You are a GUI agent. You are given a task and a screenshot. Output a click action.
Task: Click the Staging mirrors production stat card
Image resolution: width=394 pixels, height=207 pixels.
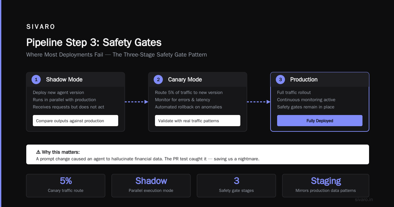pos(326,186)
